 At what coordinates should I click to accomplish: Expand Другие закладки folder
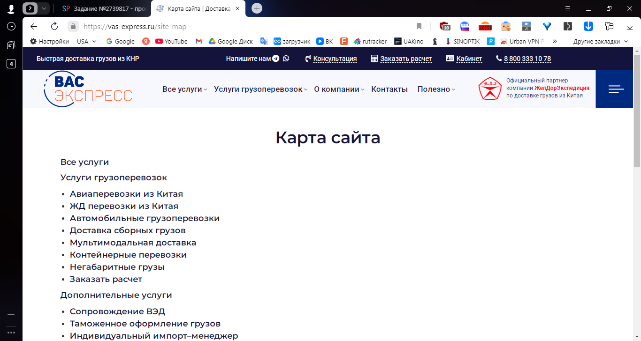pyautogui.click(x=600, y=41)
